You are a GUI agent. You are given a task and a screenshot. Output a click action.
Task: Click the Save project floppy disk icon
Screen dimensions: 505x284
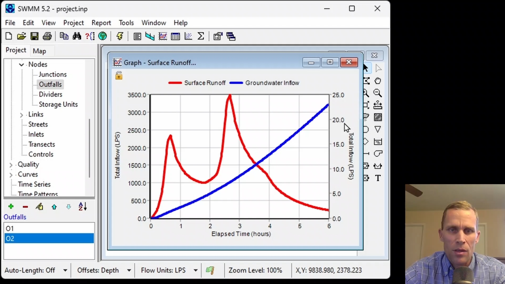(x=35, y=36)
